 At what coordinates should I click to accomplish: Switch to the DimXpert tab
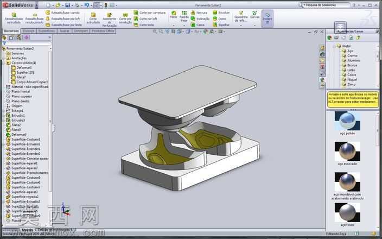coord(81,31)
